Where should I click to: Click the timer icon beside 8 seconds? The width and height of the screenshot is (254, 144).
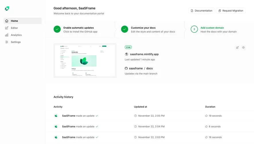click(206, 127)
